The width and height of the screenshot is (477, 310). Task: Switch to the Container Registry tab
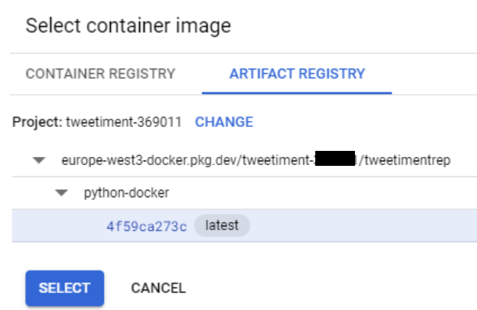(100, 74)
